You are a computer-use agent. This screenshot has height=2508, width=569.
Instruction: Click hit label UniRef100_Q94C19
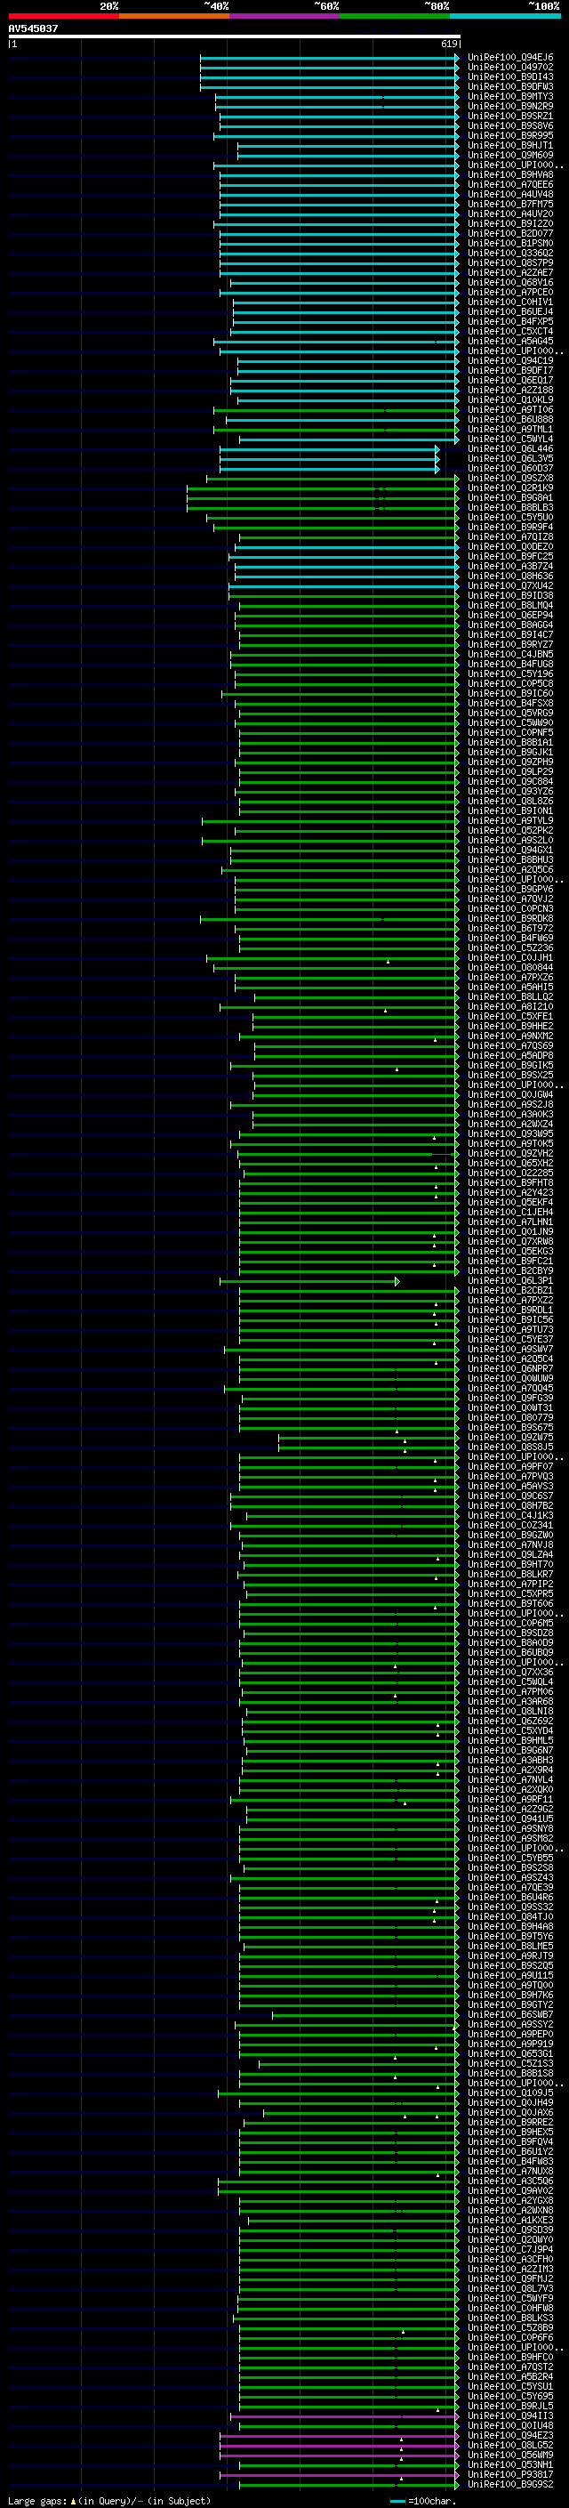point(509,360)
